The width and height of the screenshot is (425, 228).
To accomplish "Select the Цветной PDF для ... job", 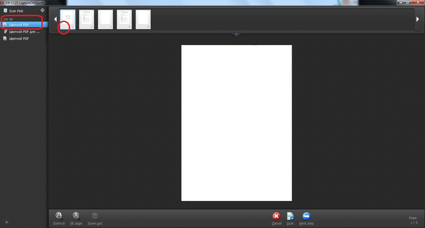I will [x=24, y=32].
